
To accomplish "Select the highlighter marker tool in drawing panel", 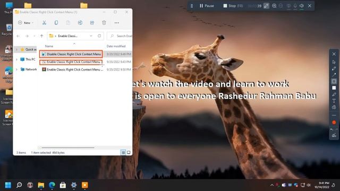I will point(334,94).
